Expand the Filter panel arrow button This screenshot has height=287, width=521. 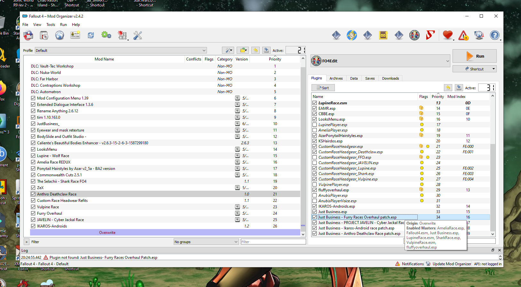point(27,242)
